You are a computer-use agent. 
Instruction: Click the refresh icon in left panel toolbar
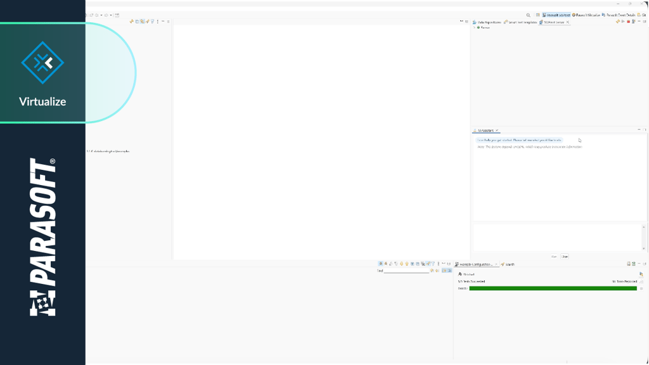coord(132,22)
